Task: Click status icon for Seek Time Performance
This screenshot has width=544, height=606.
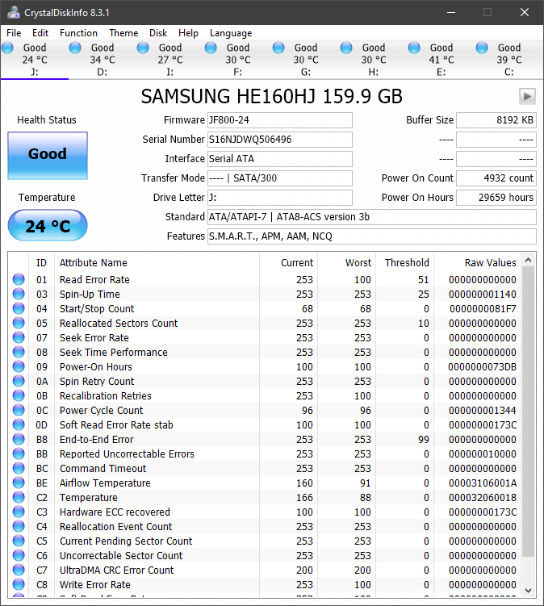Action: click(19, 352)
